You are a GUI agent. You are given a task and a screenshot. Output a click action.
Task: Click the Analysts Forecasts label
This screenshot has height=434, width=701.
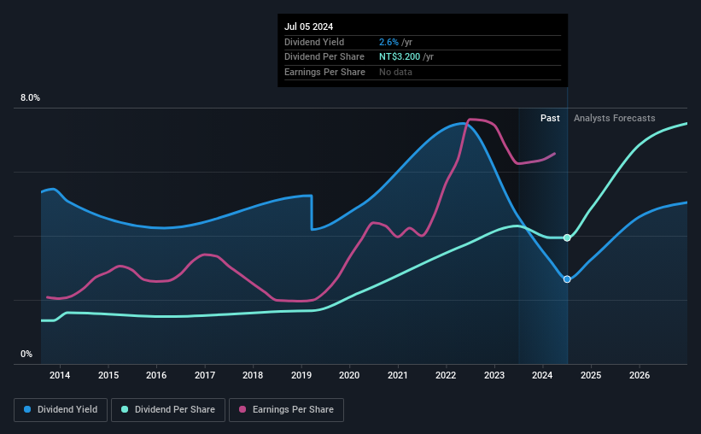pyautogui.click(x=614, y=118)
